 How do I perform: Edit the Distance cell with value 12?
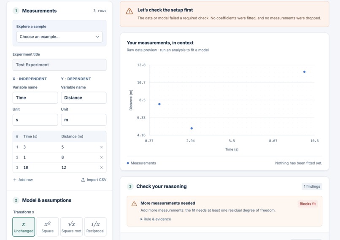(x=78, y=167)
